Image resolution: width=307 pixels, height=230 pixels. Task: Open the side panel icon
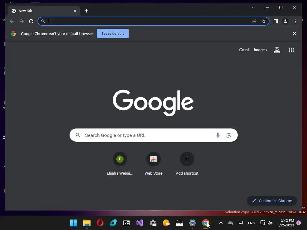point(276,21)
